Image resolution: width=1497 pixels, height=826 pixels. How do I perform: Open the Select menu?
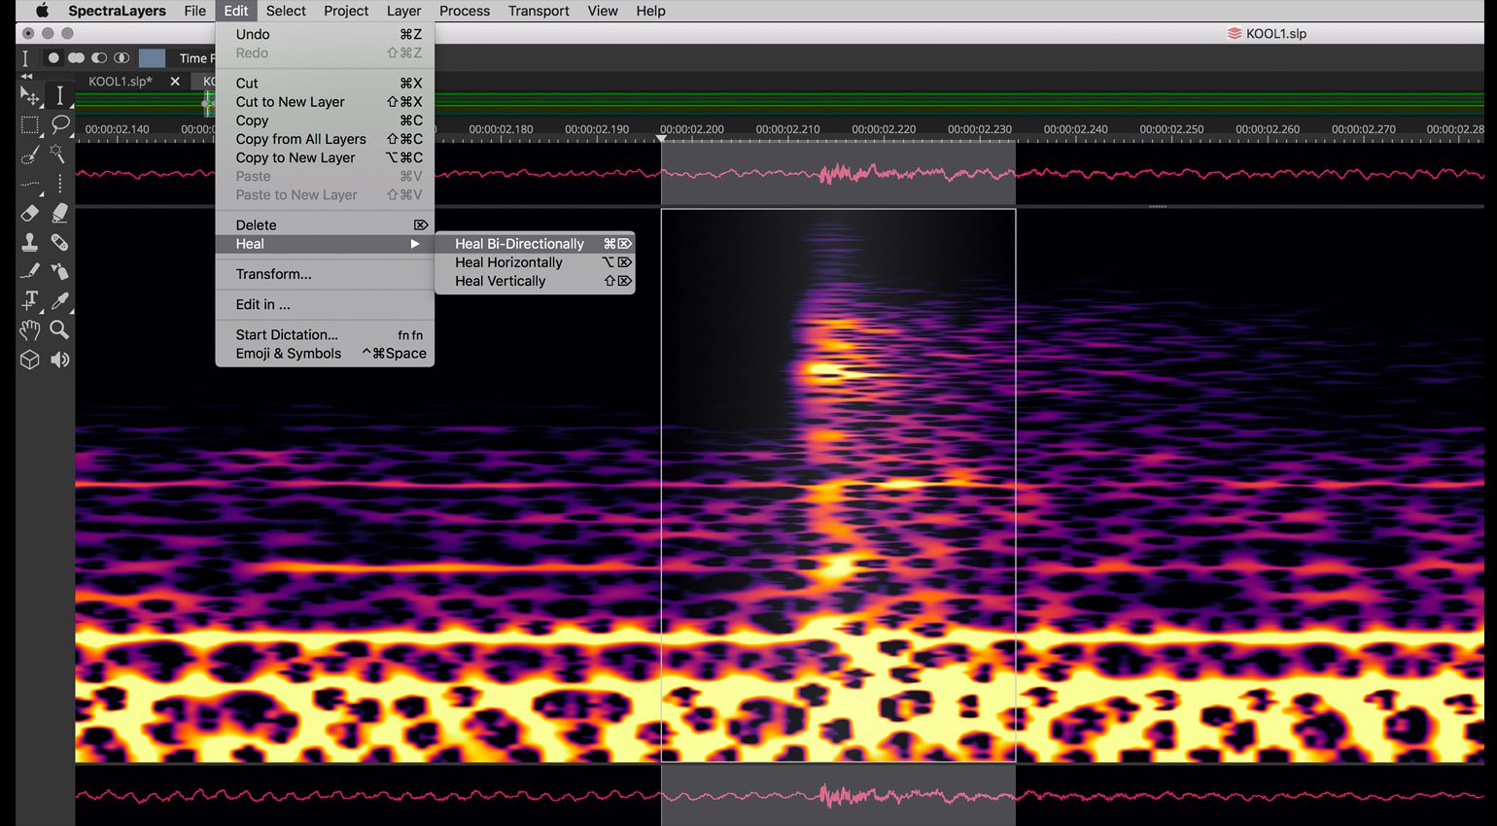point(286,11)
